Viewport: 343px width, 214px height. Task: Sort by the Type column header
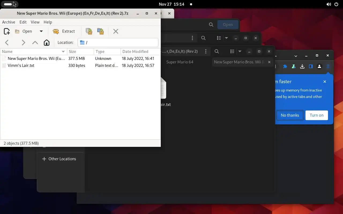(107, 52)
